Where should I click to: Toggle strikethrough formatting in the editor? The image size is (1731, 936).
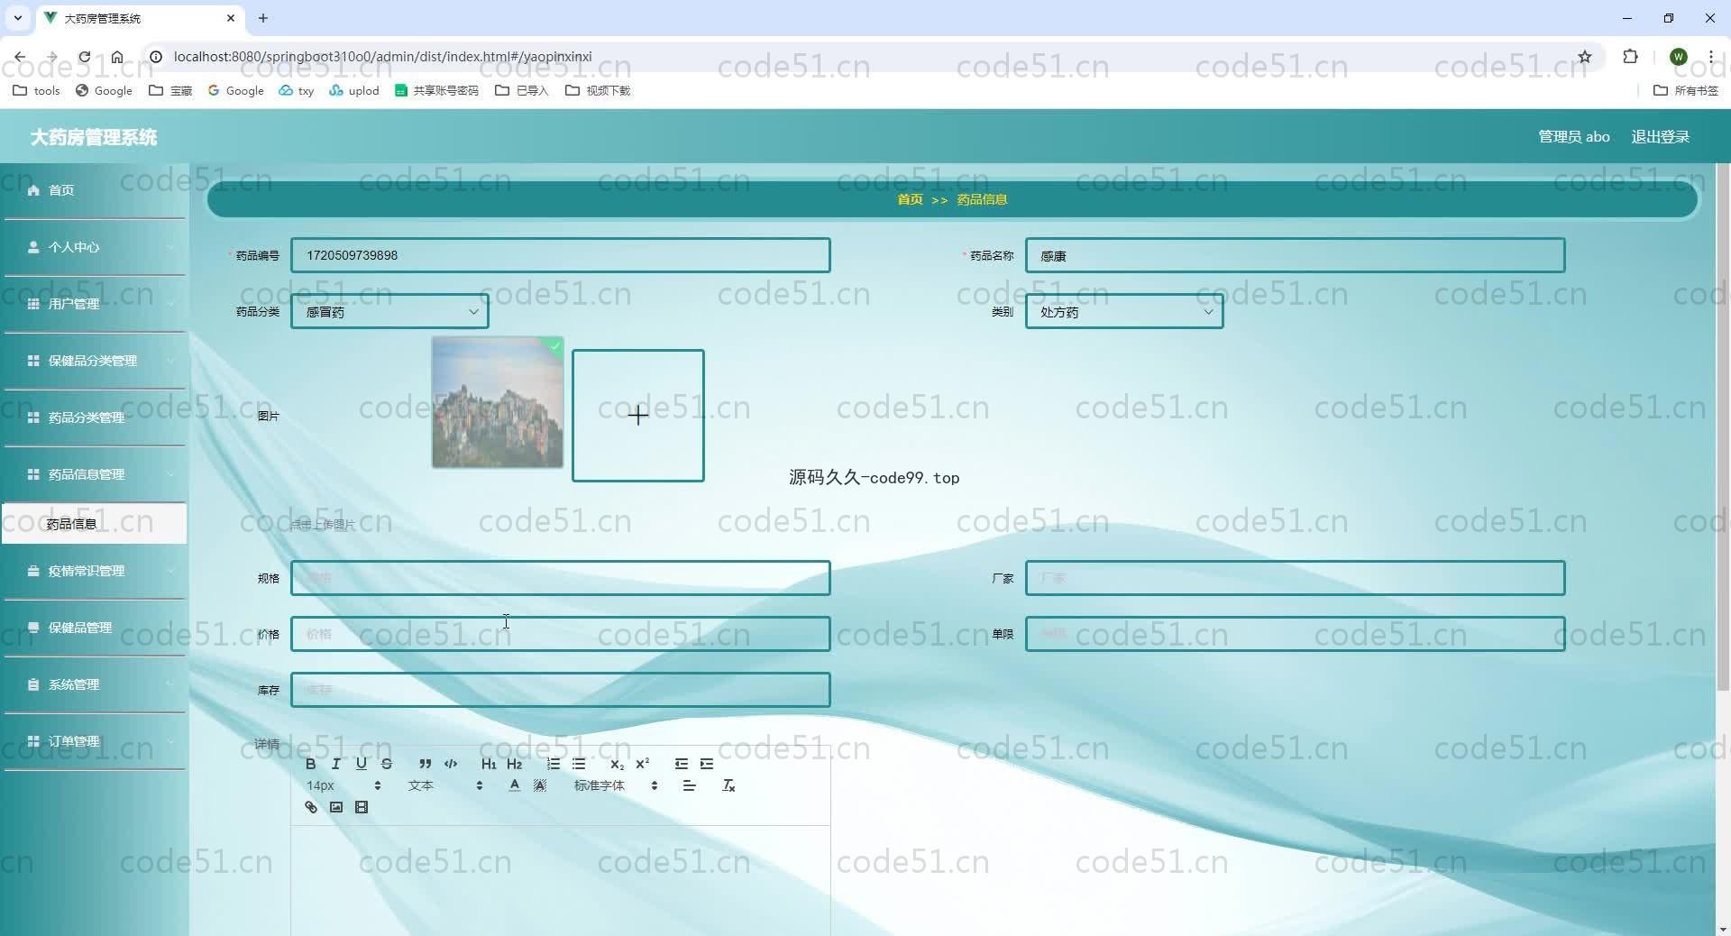pyautogui.click(x=387, y=764)
